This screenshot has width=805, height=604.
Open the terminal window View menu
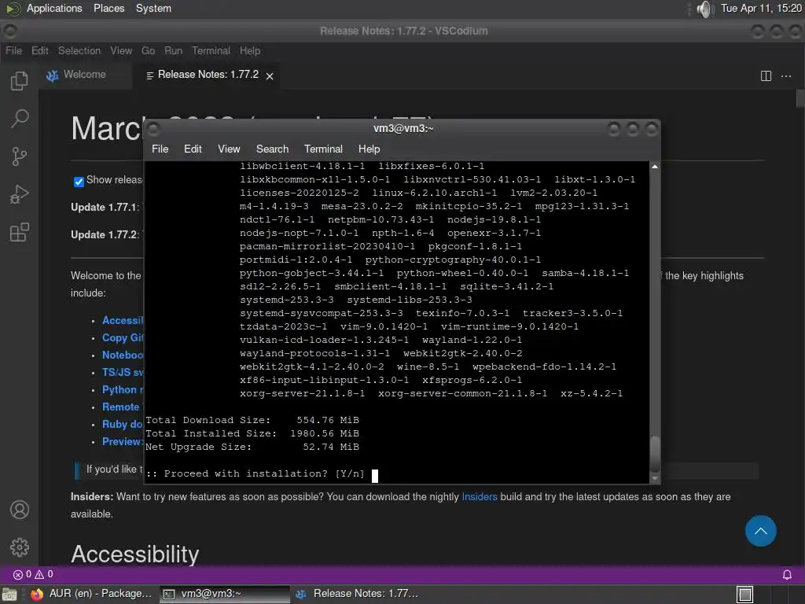[229, 149]
